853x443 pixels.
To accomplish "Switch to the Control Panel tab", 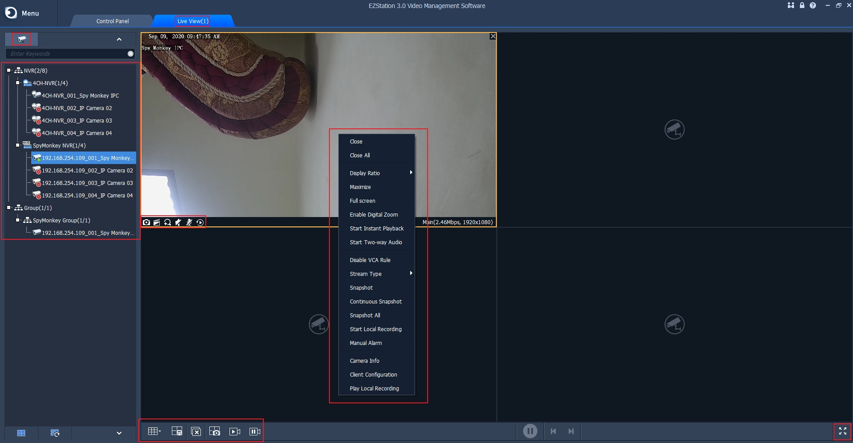I will (x=112, y=21).
